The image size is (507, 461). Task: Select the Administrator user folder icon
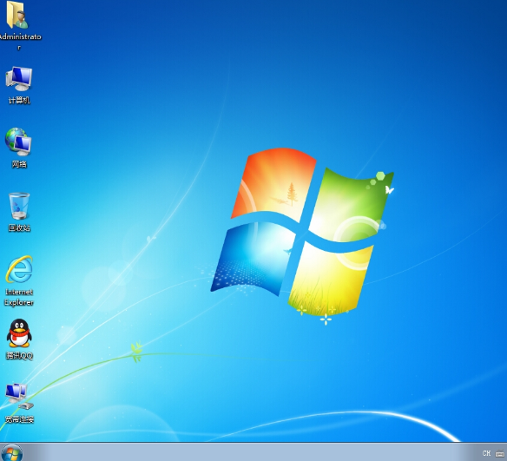coord(16,15)
